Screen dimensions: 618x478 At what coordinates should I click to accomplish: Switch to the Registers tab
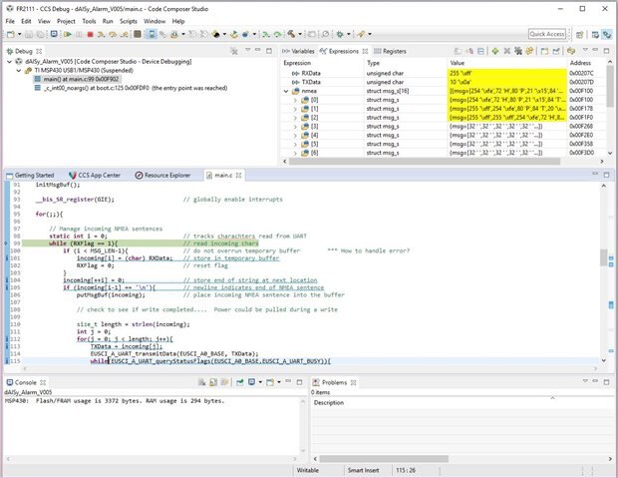(394, 50)
